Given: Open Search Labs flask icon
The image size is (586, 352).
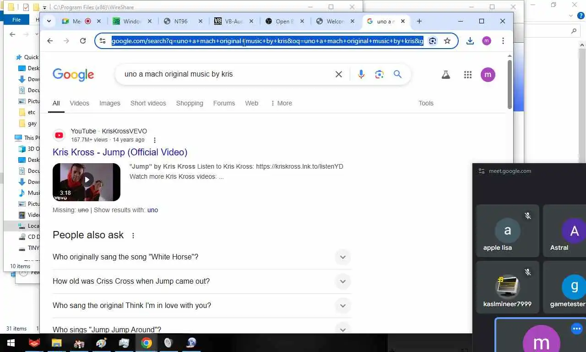Looking at the screenshot, I should pos(446,75).
